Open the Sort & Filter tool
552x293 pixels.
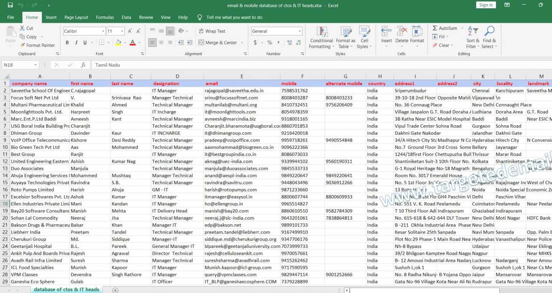pos(473,37)
